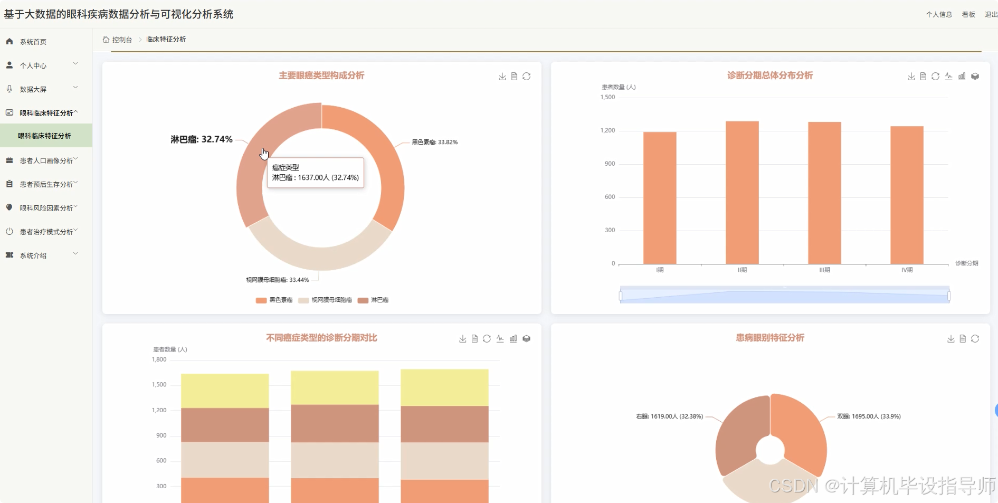
Task: Open 系统首页 from the sidebar
Action: pos(46,42)
